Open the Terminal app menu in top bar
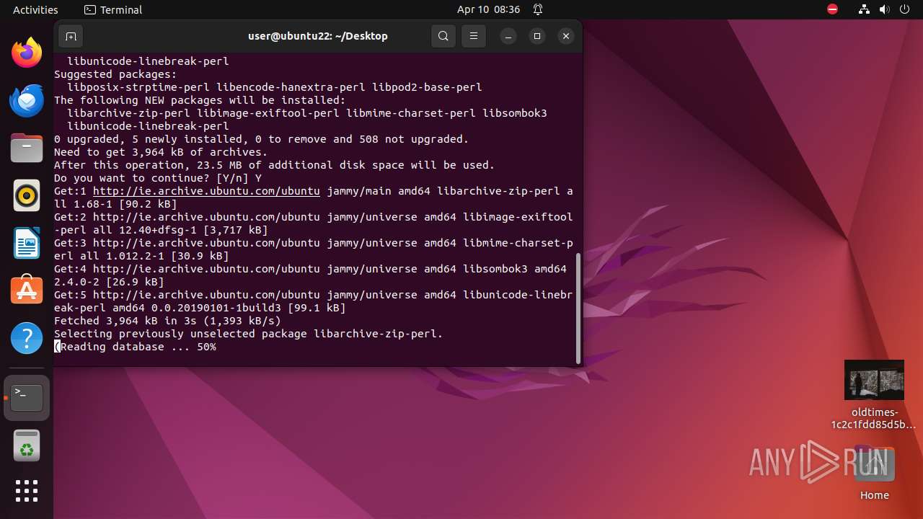This screenshot has height=519, width=923. pyautogui.click(x=113, y=9)
